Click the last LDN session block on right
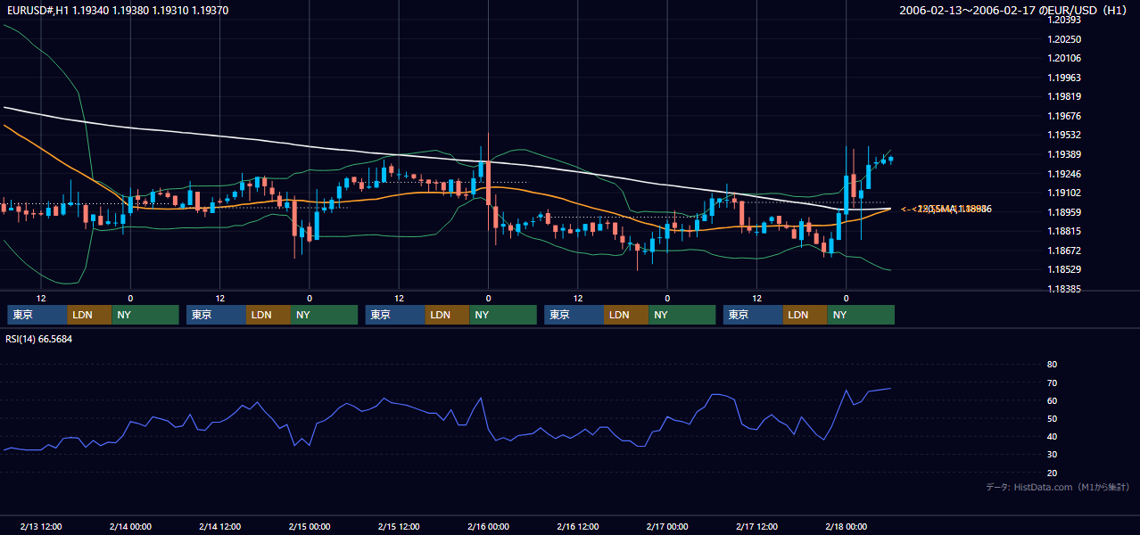Image resolution: width=1140 pixels, height=535 pixels. click(805, 315)
